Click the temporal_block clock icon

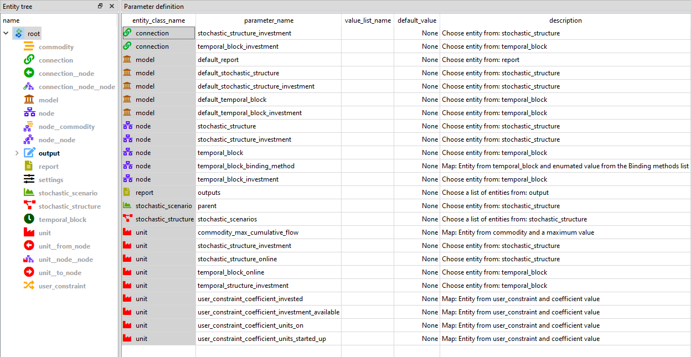coord(29,220)
